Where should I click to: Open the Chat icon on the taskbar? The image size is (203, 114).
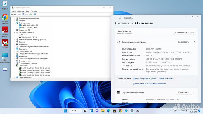[97, 111]
